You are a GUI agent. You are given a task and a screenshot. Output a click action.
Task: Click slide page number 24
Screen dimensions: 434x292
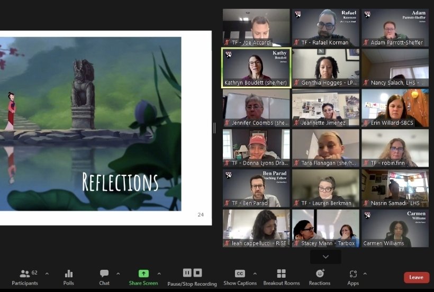201,215
